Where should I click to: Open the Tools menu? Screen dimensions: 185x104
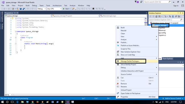point(48,5)
